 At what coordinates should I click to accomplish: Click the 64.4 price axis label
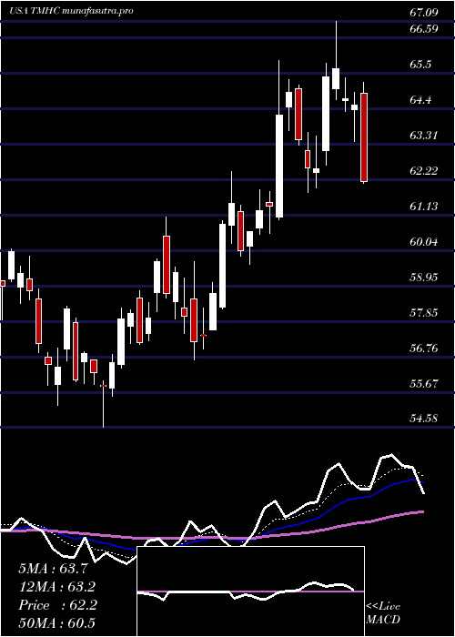[420, 100]
